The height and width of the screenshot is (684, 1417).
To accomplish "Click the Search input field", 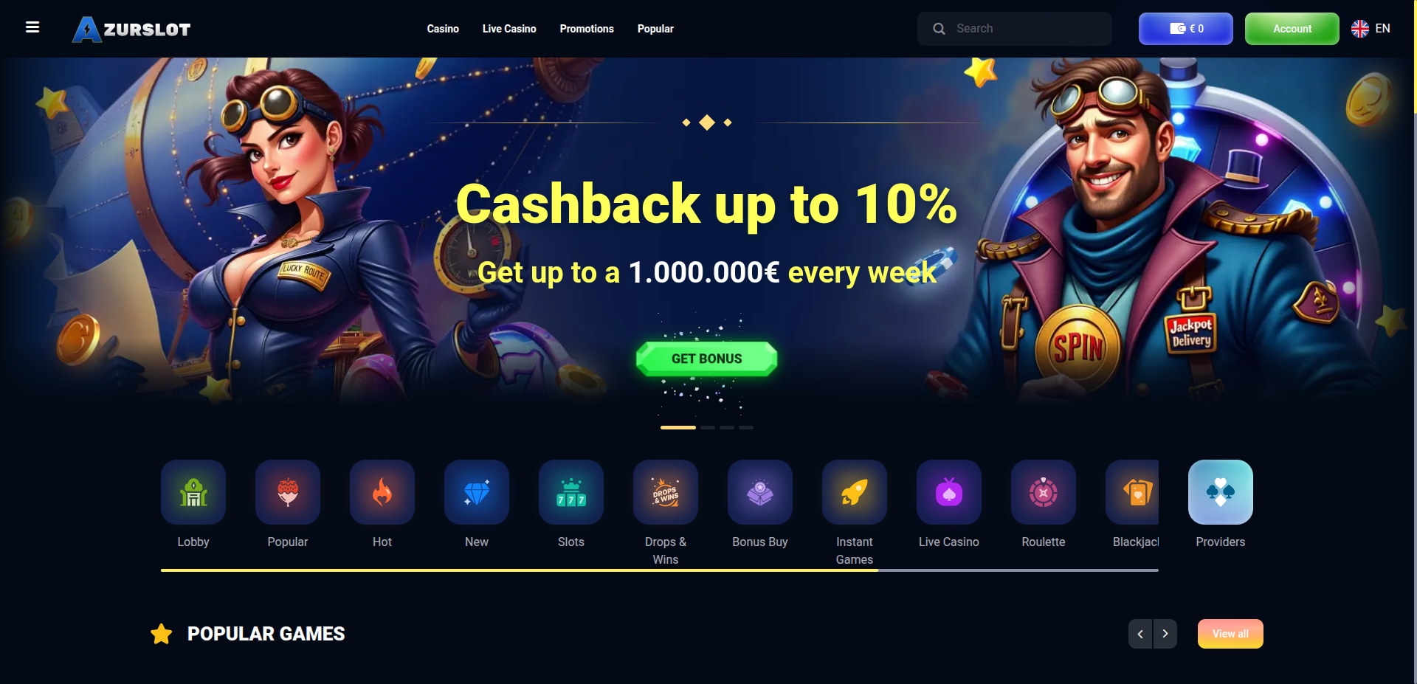I will tap(1015, 29).
